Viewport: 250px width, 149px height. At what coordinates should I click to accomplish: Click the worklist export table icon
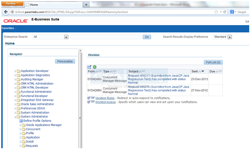point(89,67)
